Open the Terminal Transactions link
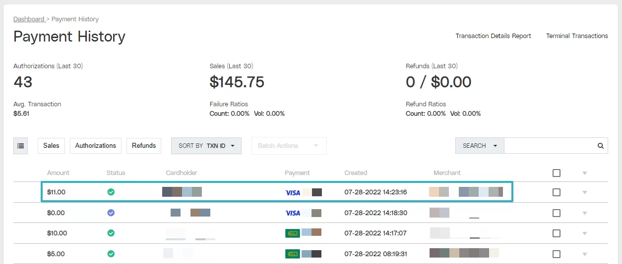The width and height of the screenshot is (622, 264). (x=577, y=36)
